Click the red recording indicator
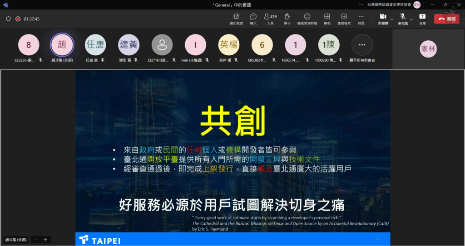The image size is (465, 246). click(18, 19)
